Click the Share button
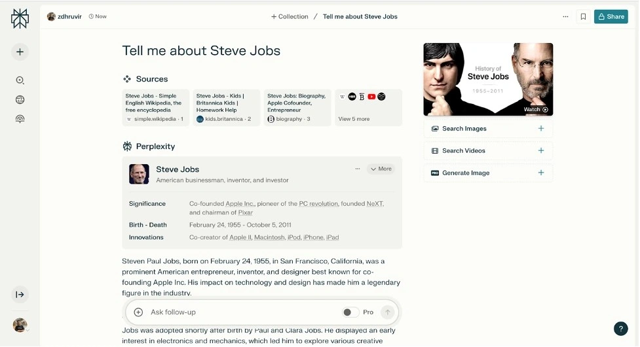The width and height of the screenshot is (640, 347). (x=611, y=16)
